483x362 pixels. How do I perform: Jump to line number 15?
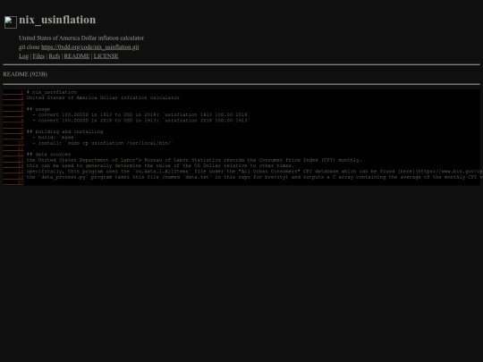pos(13,172)
